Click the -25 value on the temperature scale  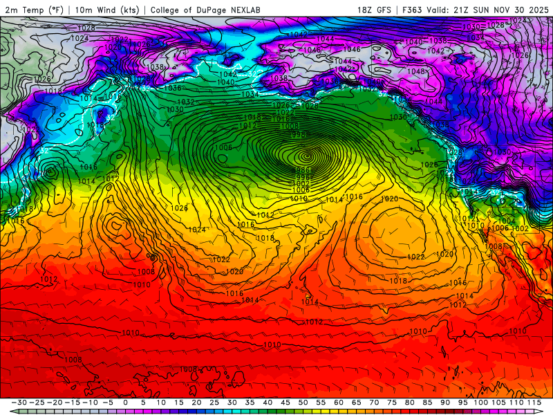click(x=37, y=403)
